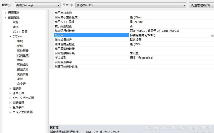Select 常规 under C/C++
This screenshot has width=214, height=133.
click(20, 41)
